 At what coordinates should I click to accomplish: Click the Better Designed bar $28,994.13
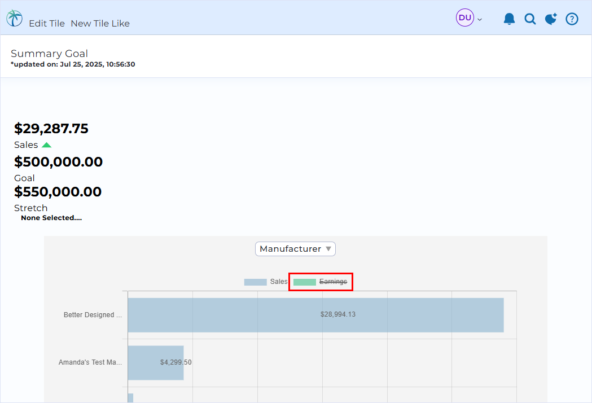click(x=315, y=315)
